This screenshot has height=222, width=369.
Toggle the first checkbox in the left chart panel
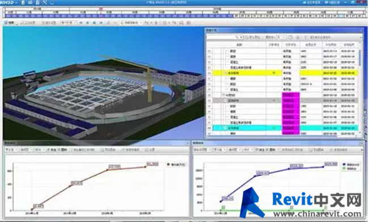pos(48,150)
